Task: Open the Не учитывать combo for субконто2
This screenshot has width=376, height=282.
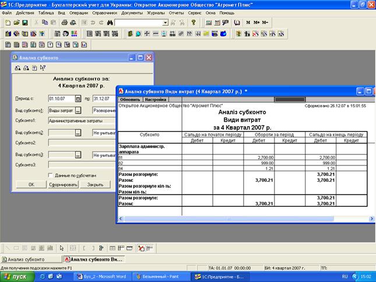Action: [x=104, y=132]
